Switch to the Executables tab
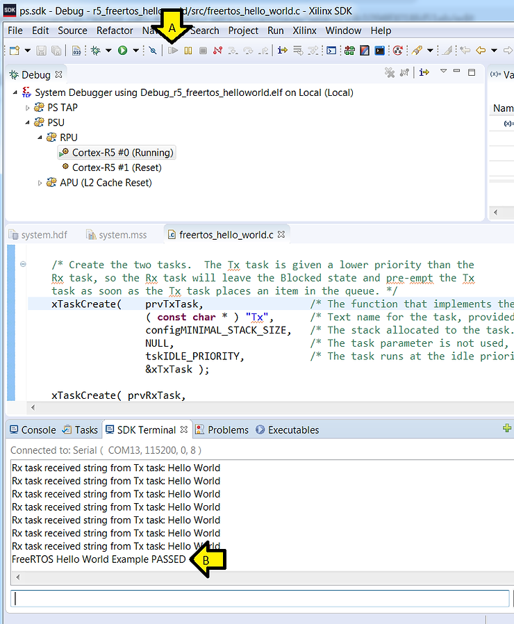514x624 pixels. pos(288,430)
